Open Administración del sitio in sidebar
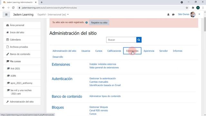 pyautogui.click(x=22, y=102)
